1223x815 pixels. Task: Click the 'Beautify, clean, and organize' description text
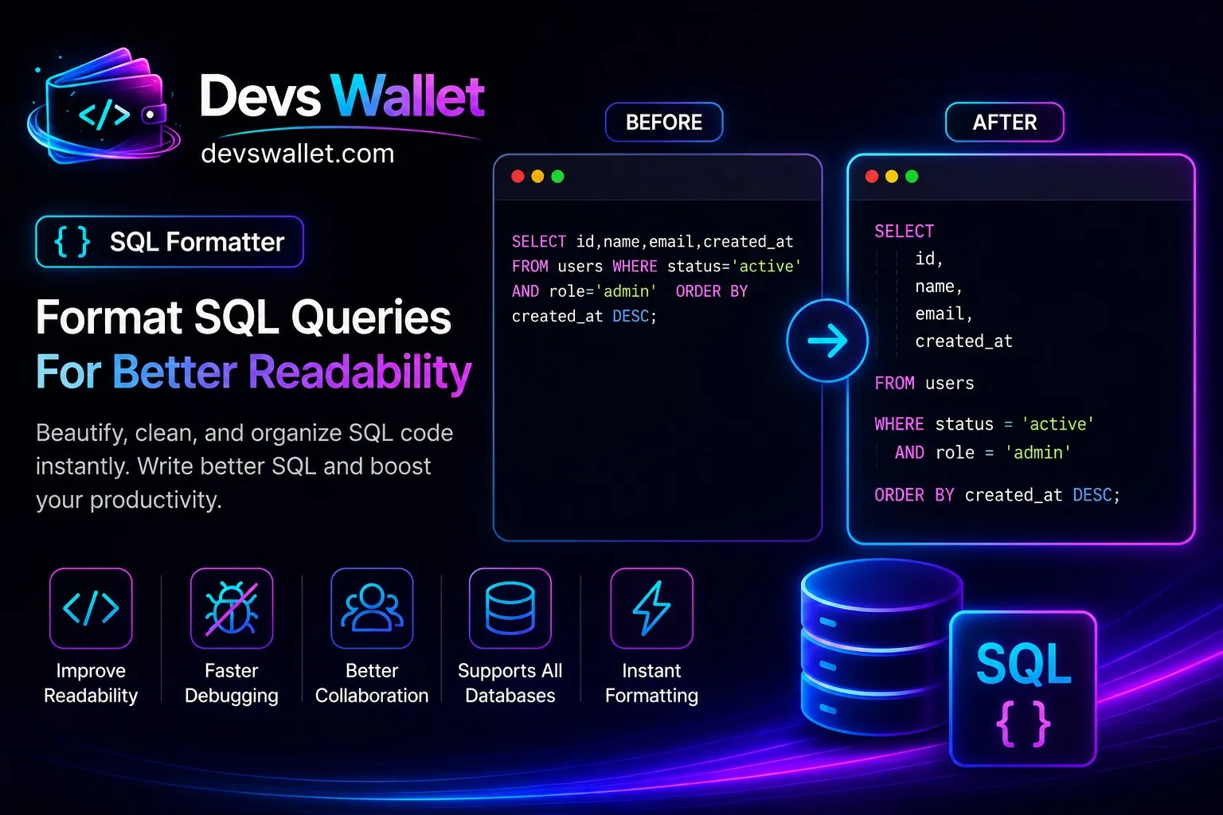point(244,466)
